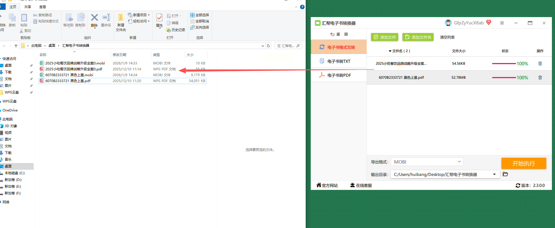555x228 pixels.
Task: Clear the list with 清空列表
Action: tap(447, 37)
